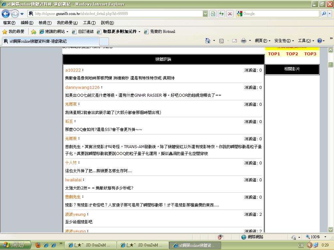The height and width of the screenshot is (250, 334).
Task: Open 我的最愛 favorites star button
Action: click(x=13, y=32)
